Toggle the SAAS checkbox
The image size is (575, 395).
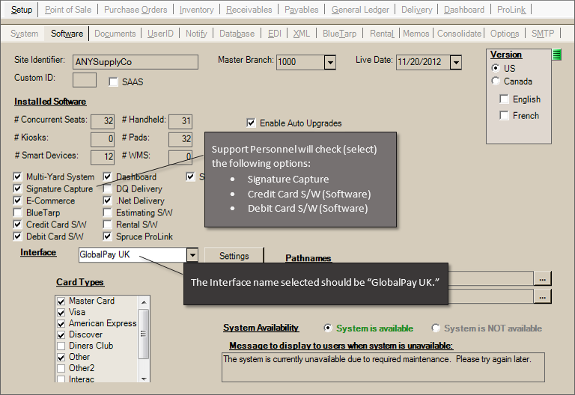pos(113,82)
